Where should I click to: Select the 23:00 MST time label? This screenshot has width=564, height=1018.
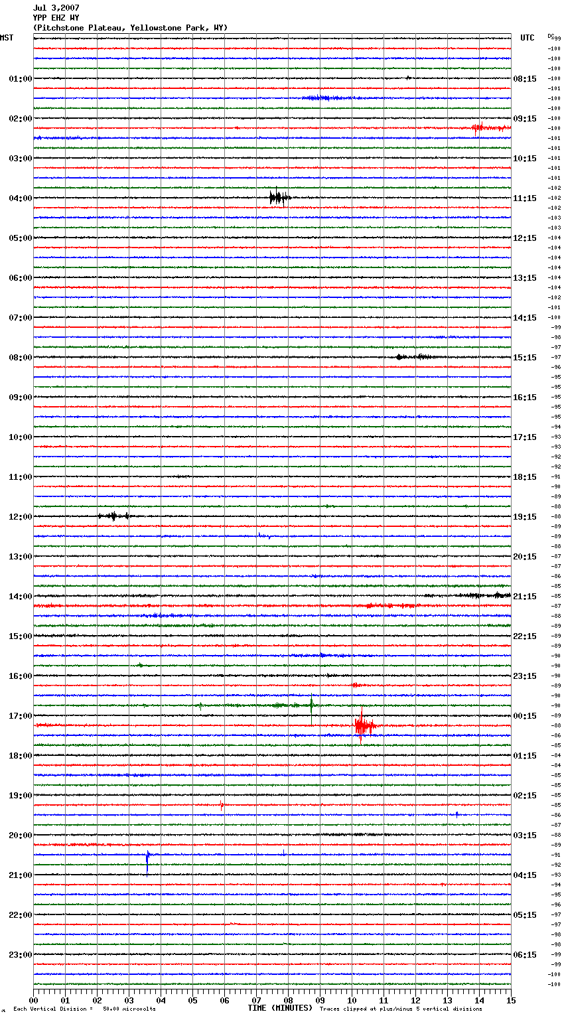coord(21,955)
